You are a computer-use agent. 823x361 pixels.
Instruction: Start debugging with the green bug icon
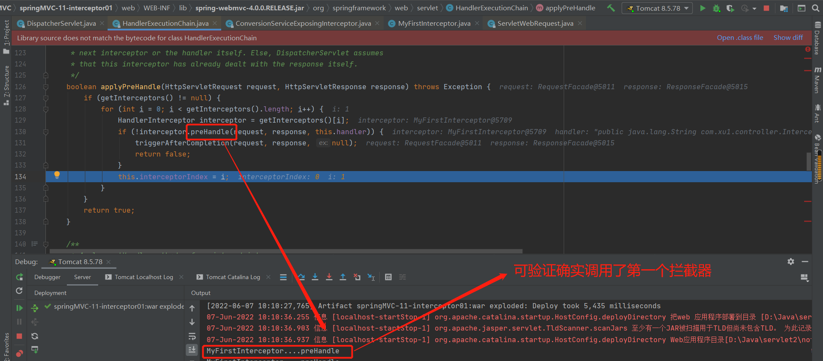coord(716,8)
